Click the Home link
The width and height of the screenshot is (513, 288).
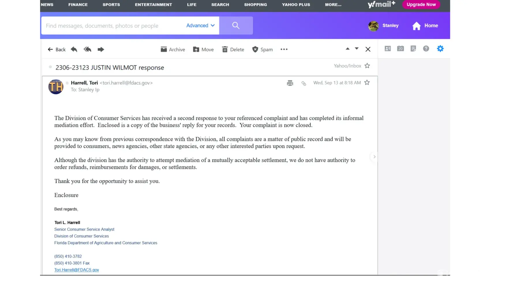click(425, 26)
